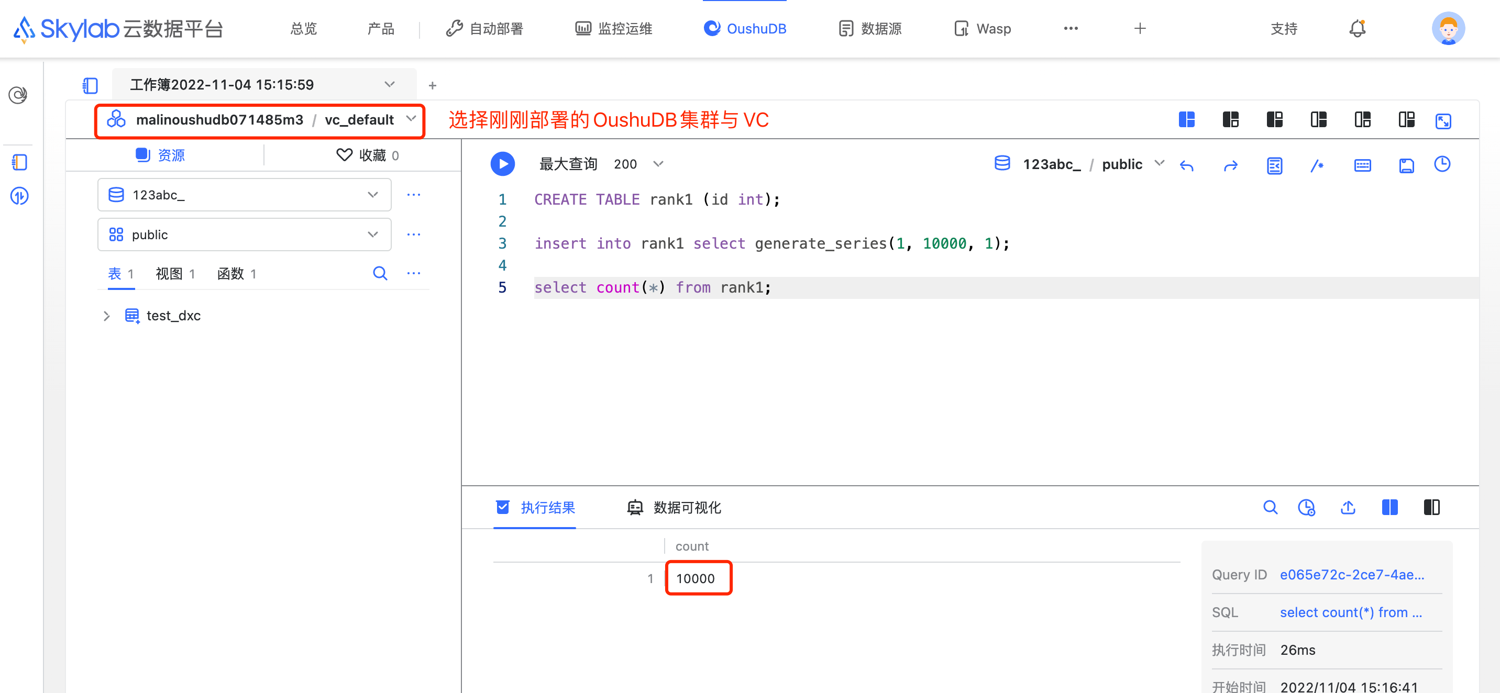Screen dimensions: 1500x693
Task: Open 自动部署 navigation item
Action: [484, 28]
